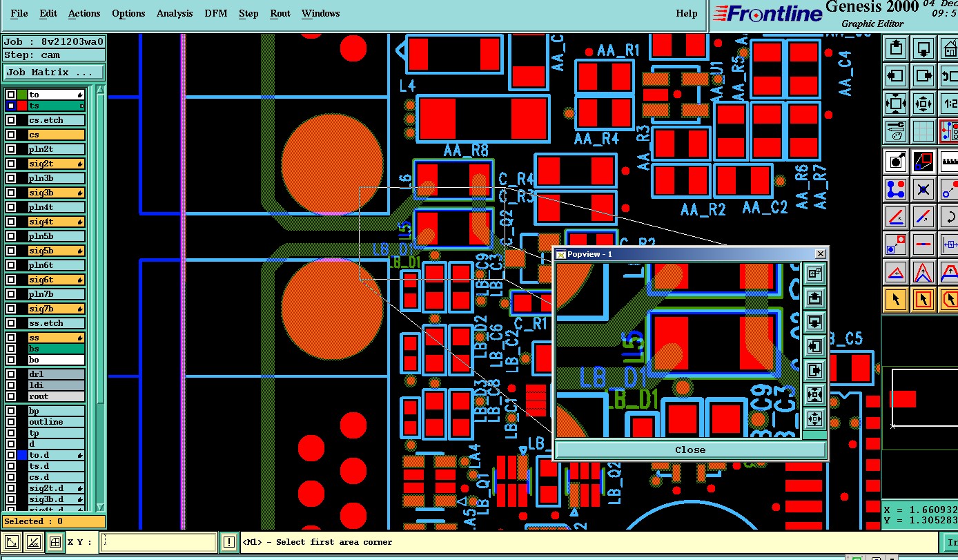Click the first coordinate mode icon at bottom-left
Viewport: 958px width, 560px height.
pos(12,542)
